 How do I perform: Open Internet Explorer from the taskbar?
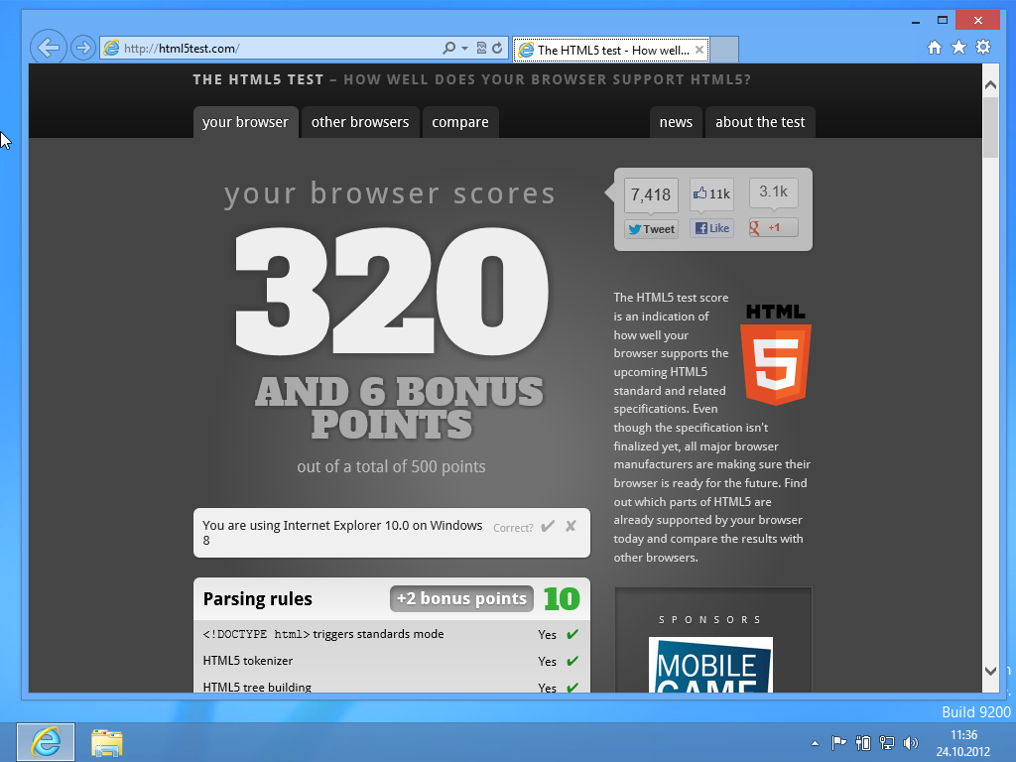tap(46, 742)
